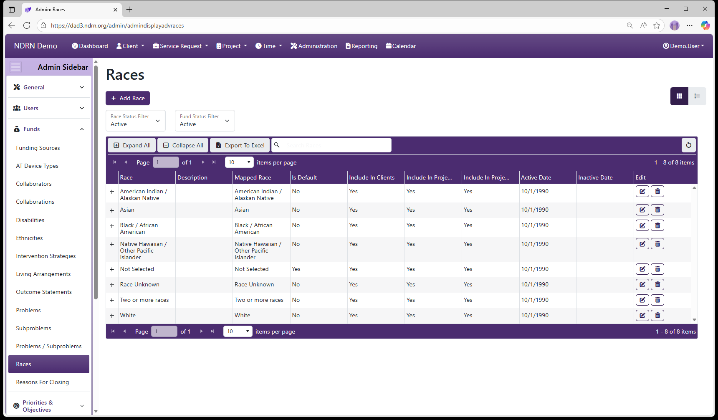The width and height of the screenshot is (718, 420).
Task: Open the Service Request menu
Action: 180,46
